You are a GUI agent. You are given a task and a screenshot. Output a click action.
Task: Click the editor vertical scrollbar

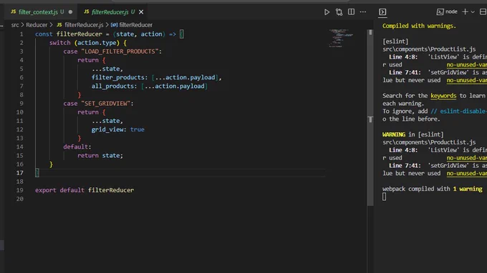370,118
